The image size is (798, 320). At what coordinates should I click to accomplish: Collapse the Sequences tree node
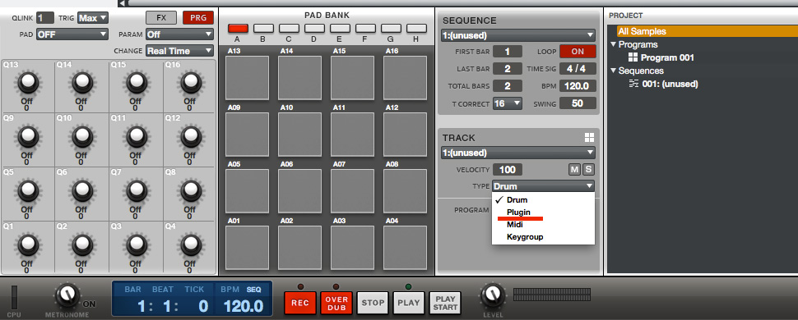click(614, 71)
